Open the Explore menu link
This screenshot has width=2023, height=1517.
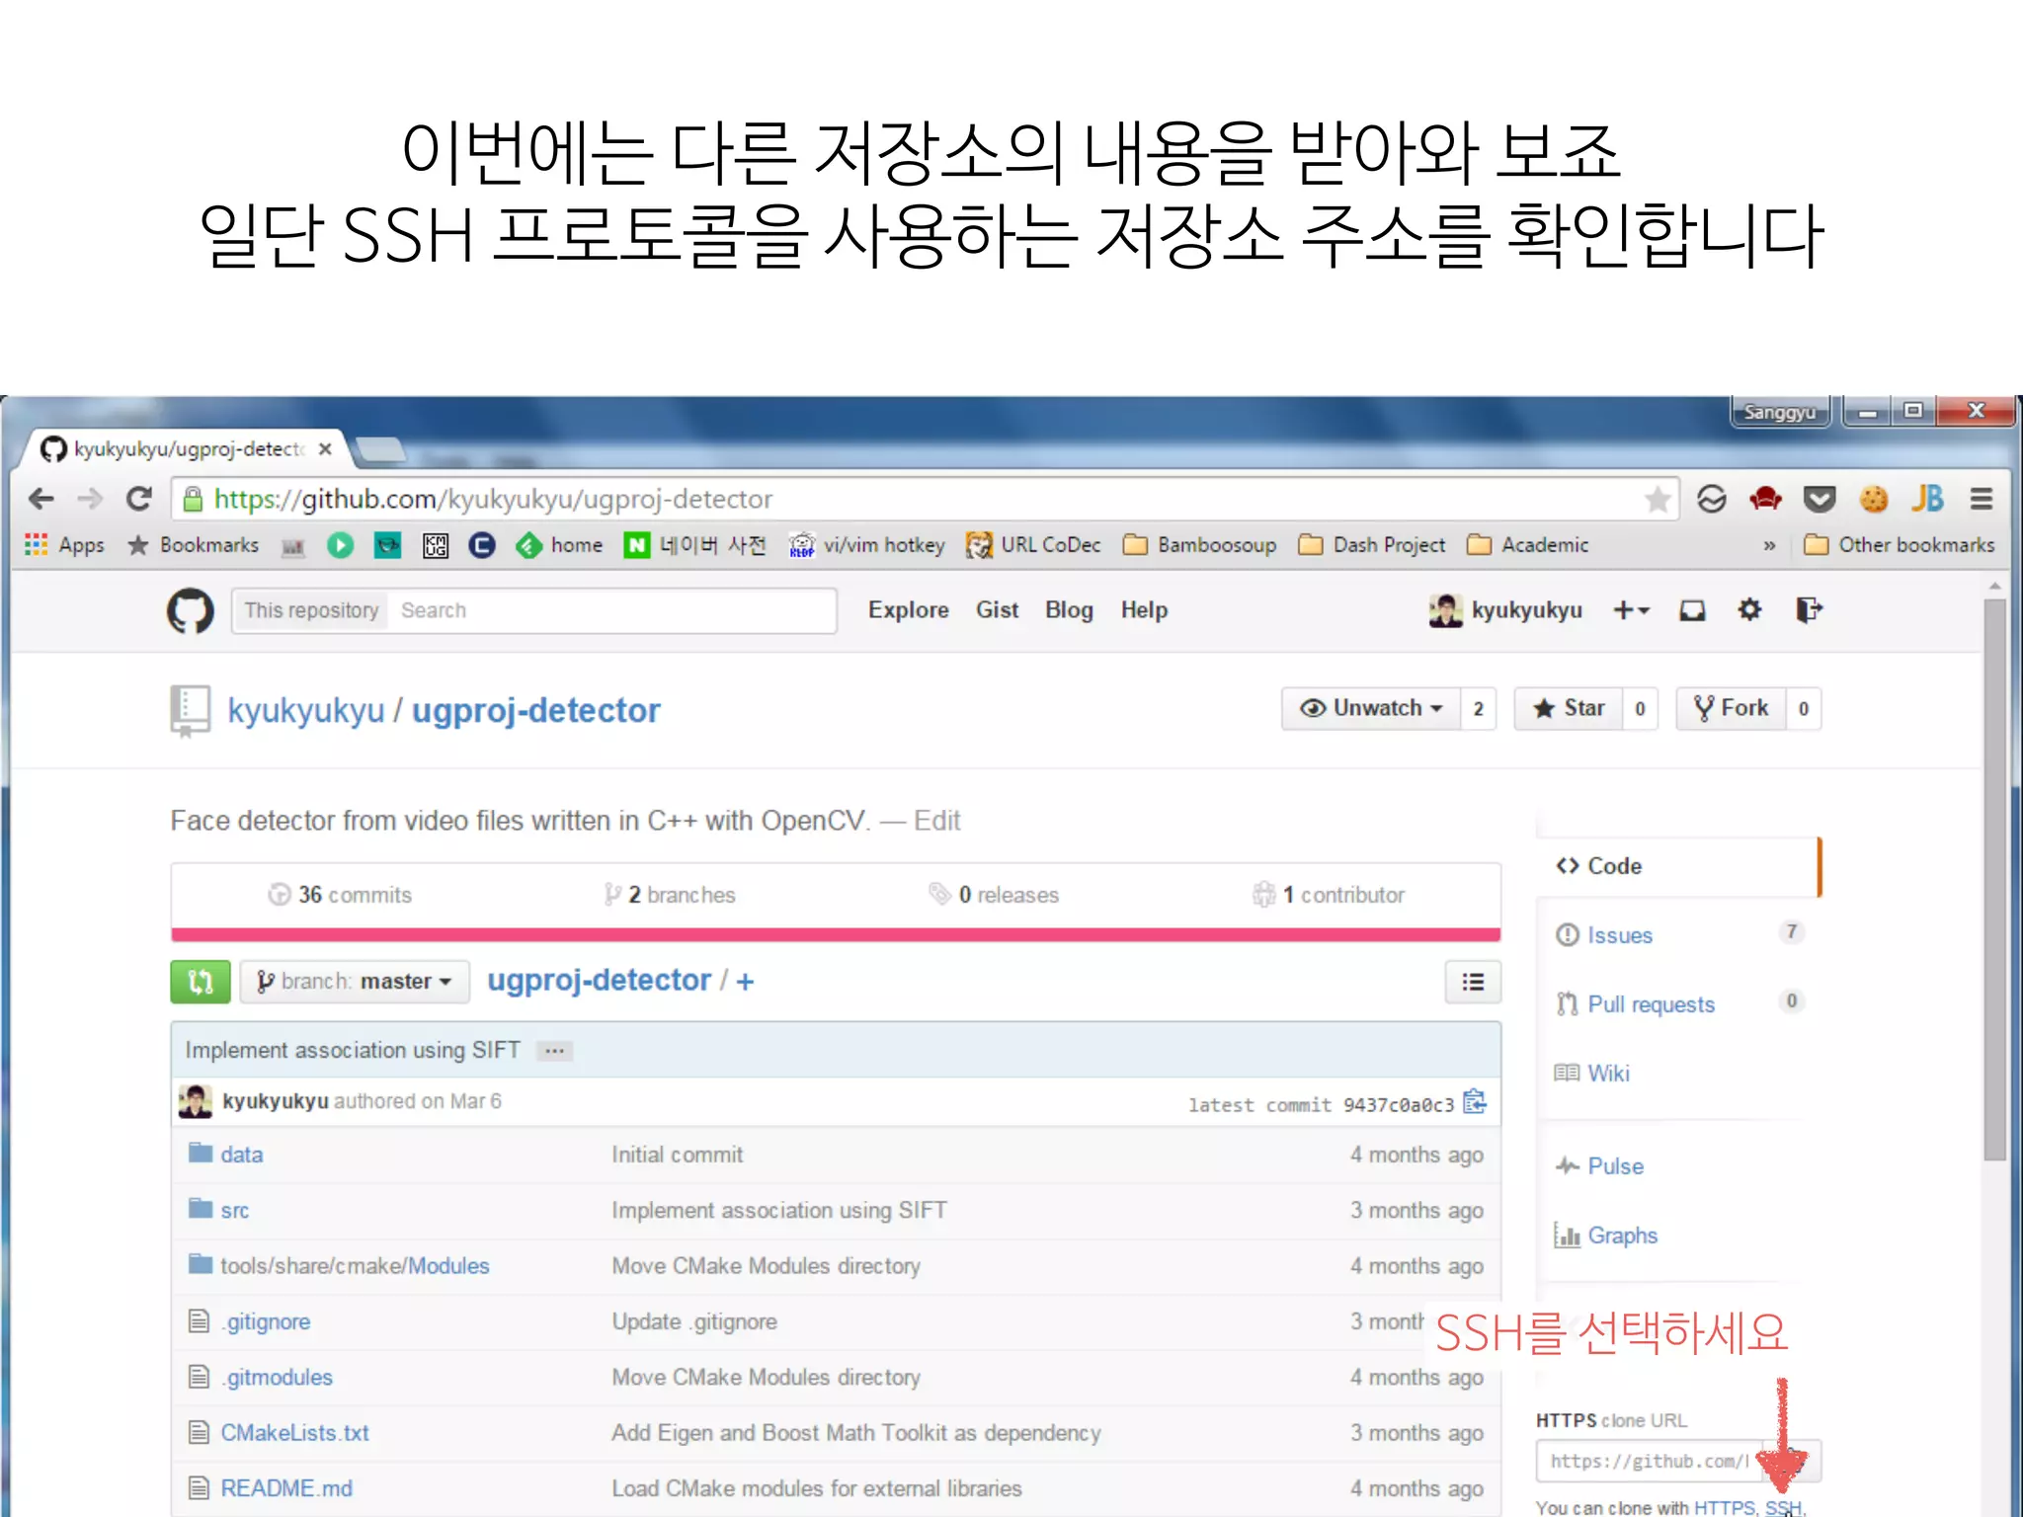[x=908, y=610]
